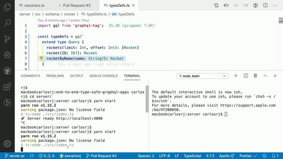
Task: Click the editor minimap scrollbar slider
Action: [281, 20]
